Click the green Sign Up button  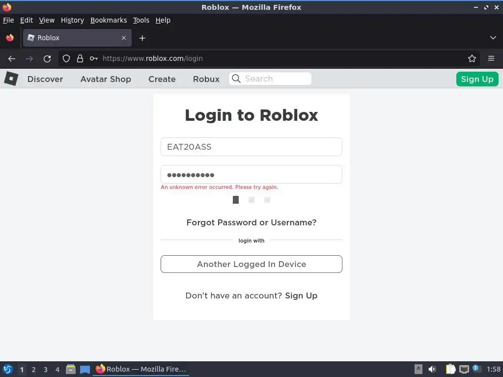(x=477, y=79)
